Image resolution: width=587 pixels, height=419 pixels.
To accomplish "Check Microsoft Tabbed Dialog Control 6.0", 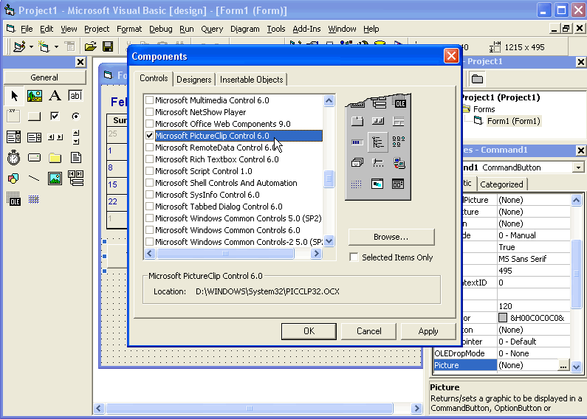I will point(149,206).
